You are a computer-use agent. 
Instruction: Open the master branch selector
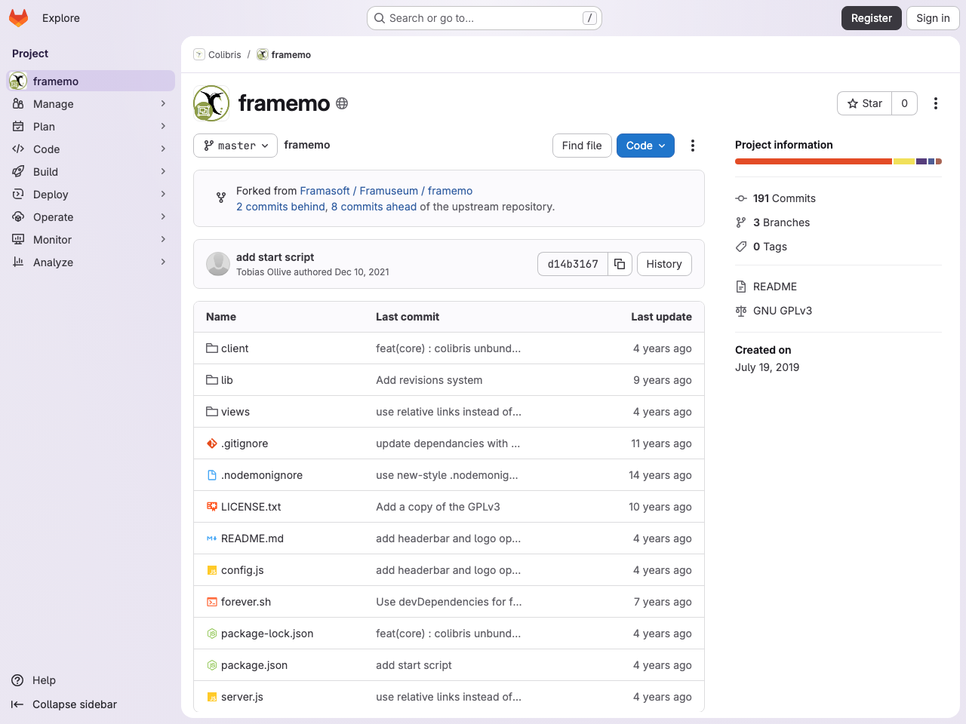click(x=235, y=146)
